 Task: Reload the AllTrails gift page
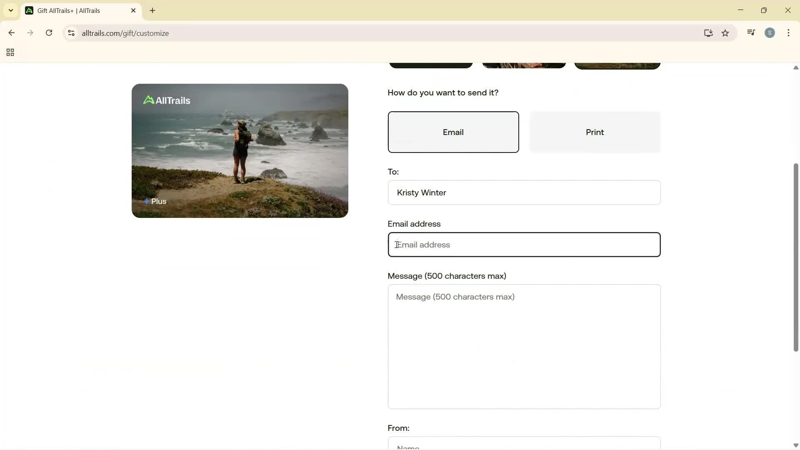point(49,33)
